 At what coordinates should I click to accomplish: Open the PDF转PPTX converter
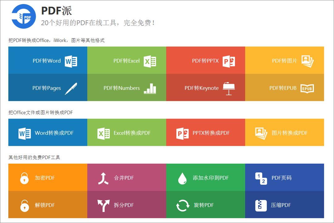pos(205,61)
